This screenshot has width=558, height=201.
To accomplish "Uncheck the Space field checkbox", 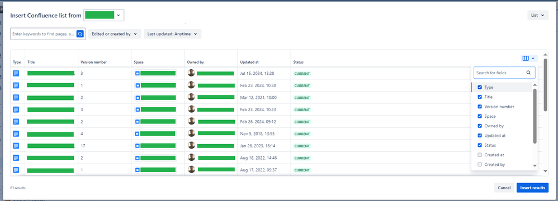I will [x=480, y=116].
